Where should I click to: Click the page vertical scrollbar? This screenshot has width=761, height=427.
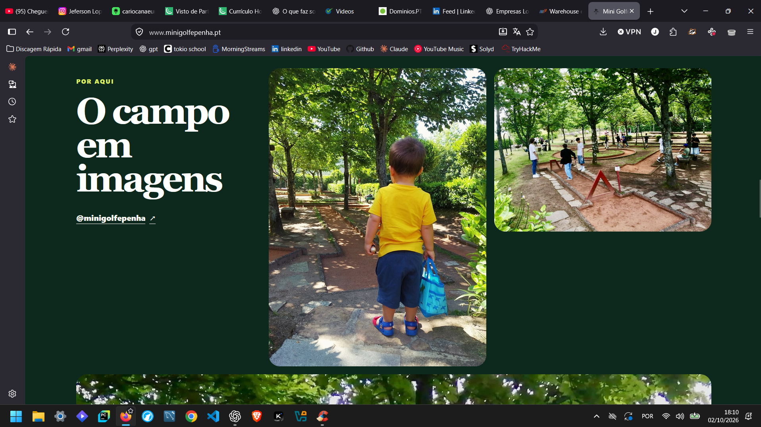tap(759, 198)
